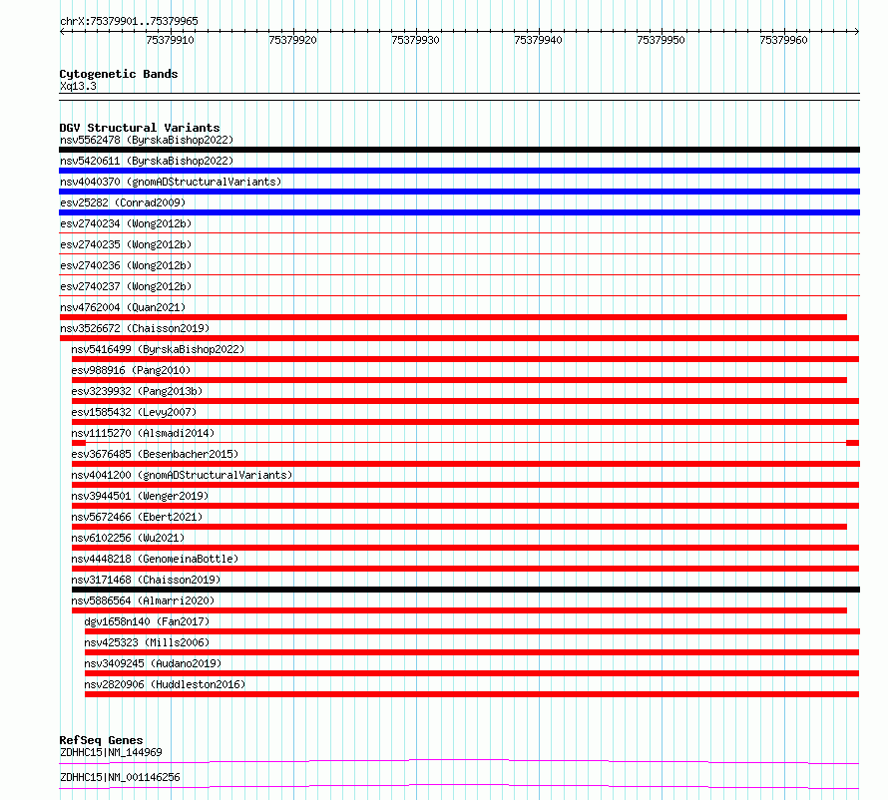This screenshot has width=888, height=800.
Task: Click the left red block of nsv1115270
Action: tap(79, 443)
